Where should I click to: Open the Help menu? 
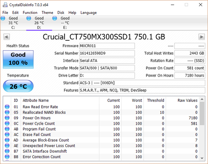(x=72, y=13)
